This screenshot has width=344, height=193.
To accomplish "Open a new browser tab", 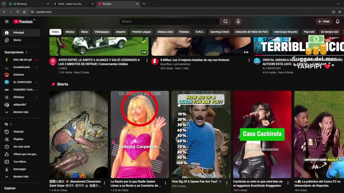I will tap(144, 4).
